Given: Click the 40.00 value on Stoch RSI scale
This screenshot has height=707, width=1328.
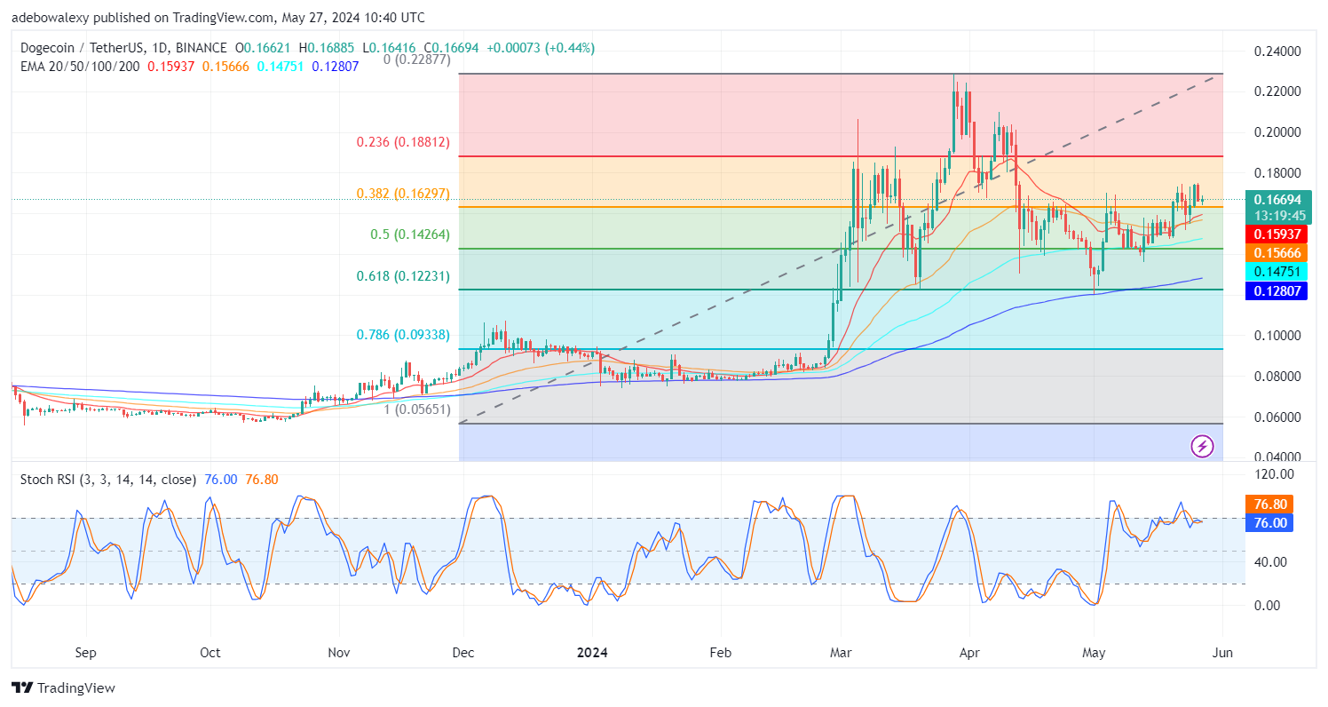Looking at the screenshot, I should point(1271,561).
